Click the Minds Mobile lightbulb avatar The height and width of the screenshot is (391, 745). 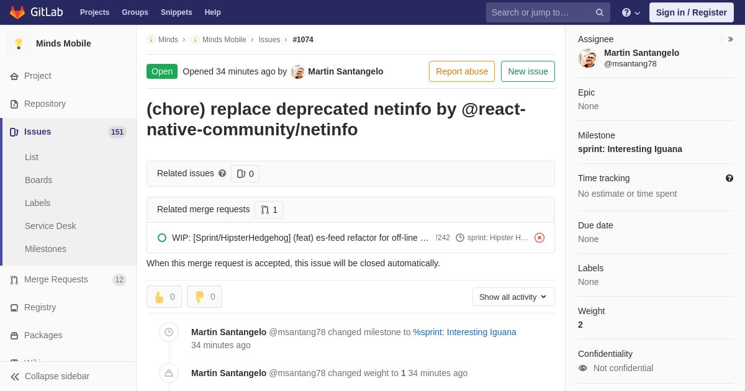click(x=19, y=43)
